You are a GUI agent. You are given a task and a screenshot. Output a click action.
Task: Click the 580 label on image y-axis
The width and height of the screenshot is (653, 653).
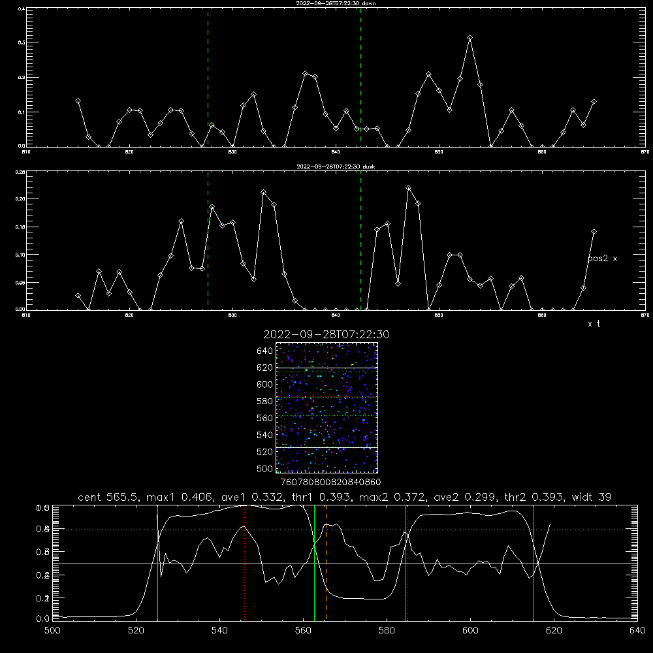(265, 402)
